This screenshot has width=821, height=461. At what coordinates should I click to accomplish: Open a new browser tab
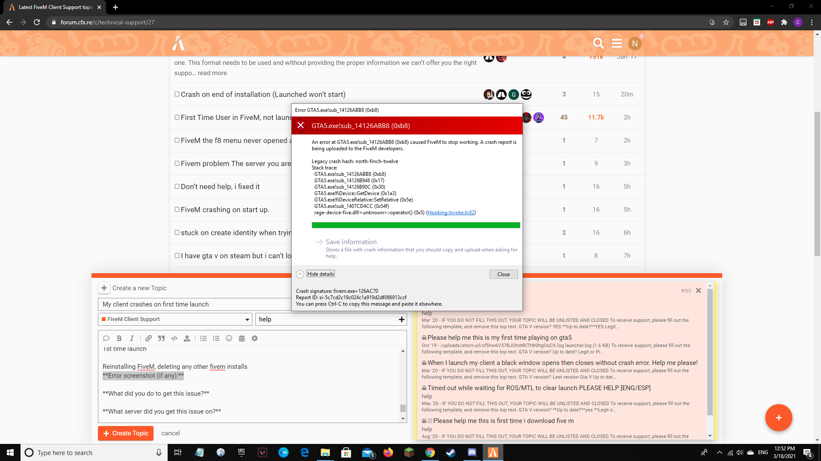coord(115,7)
